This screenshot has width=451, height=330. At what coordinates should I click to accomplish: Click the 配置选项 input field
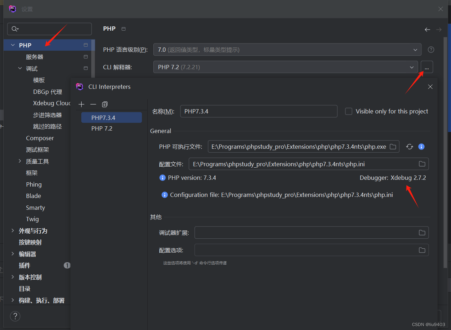pyautogui.click(x=312, y=250)
